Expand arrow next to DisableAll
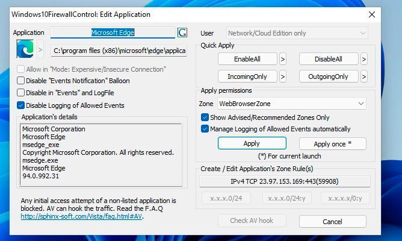Viewport: 402px width, 241px height. [364, 59]
